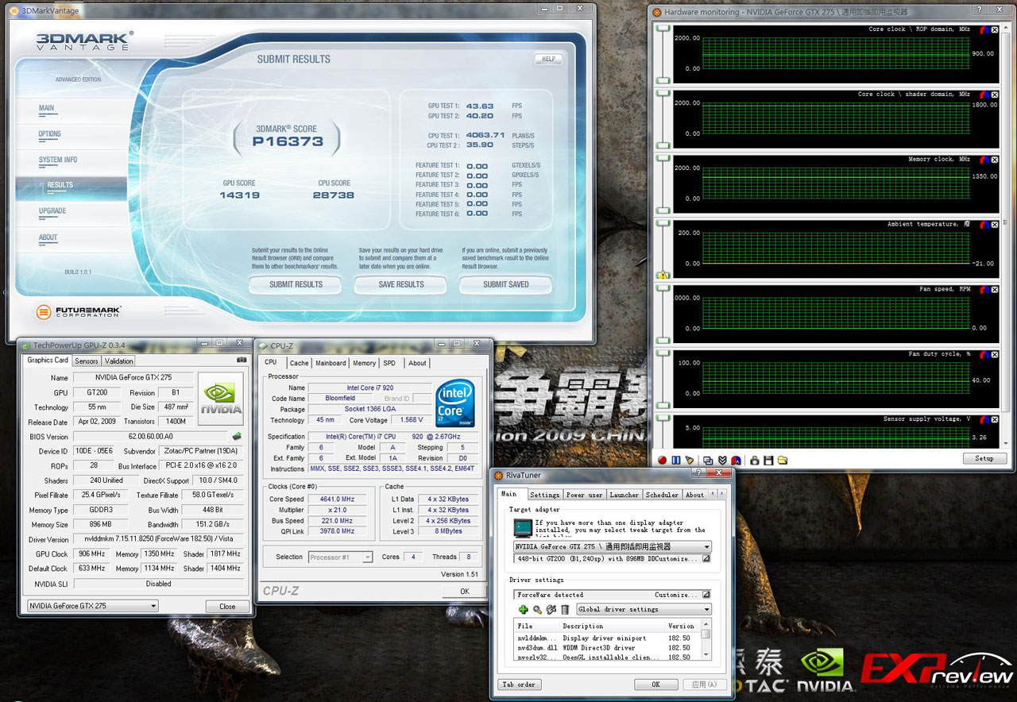
Task: Close the Memory clock graph with its X icon
Action: pyautogui.click(x=994, y=160)
